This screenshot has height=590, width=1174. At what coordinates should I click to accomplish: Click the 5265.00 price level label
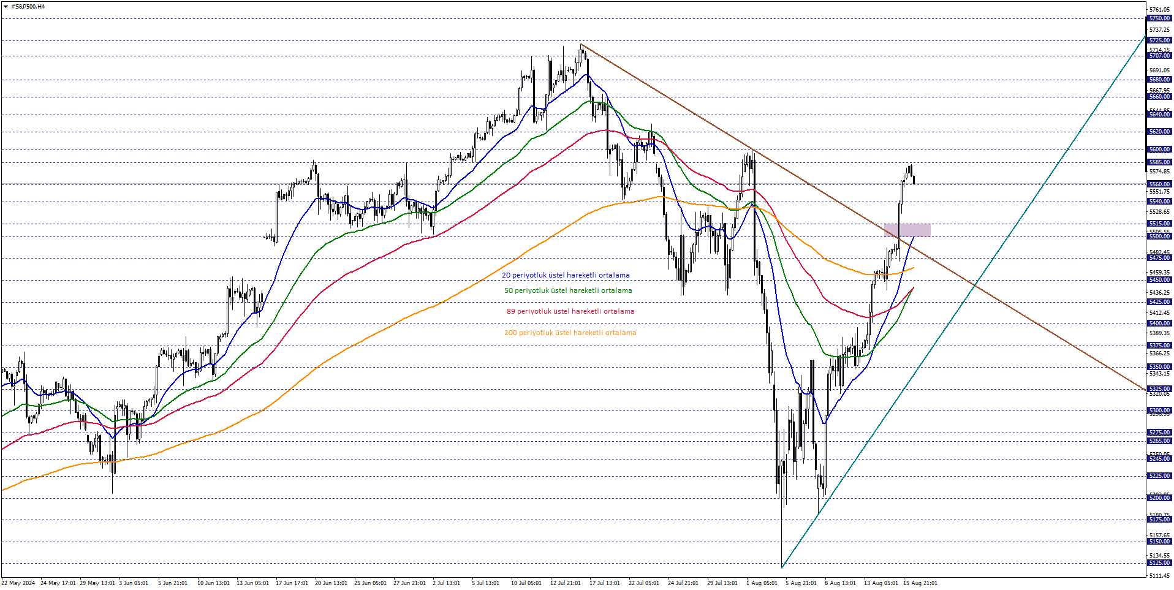click(1159, 441)
